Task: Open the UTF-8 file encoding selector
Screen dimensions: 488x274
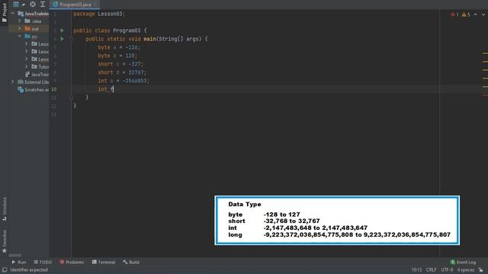Action: (x=447, y=269)
